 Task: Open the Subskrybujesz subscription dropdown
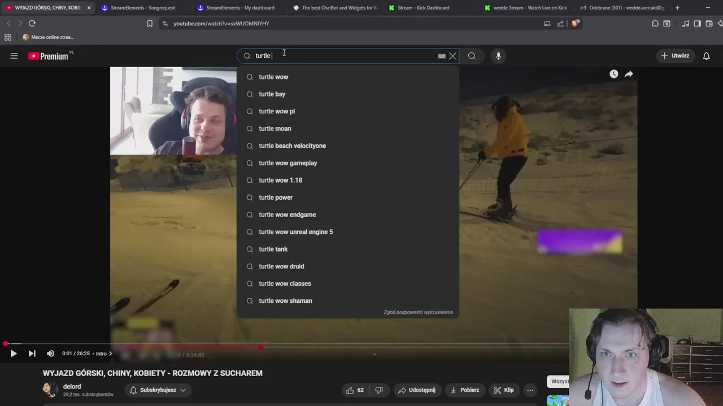tap(158, 390)
